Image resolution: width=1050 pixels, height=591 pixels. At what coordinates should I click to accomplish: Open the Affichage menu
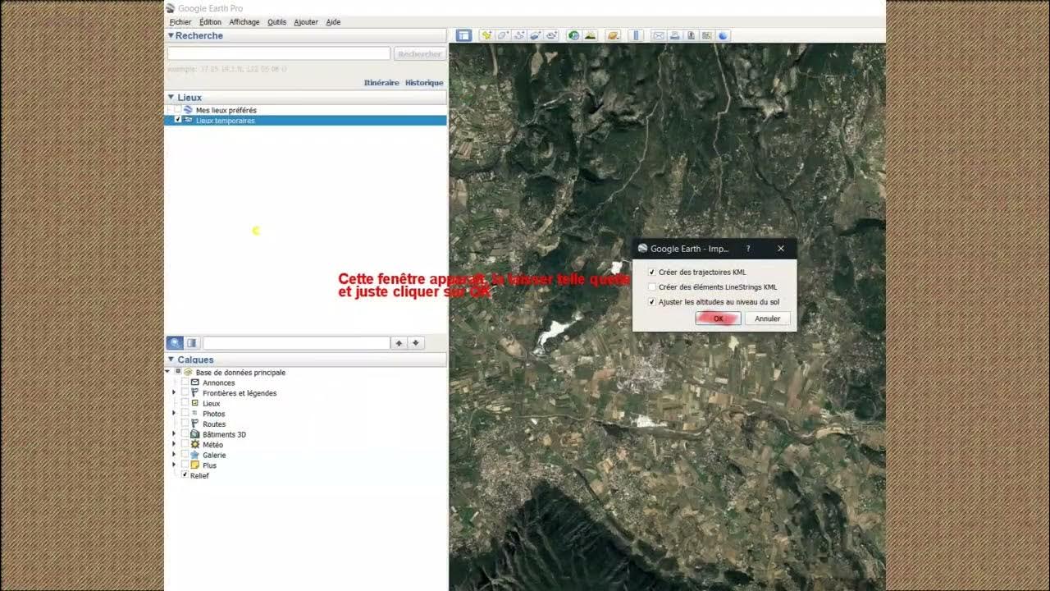click(244, 22)
